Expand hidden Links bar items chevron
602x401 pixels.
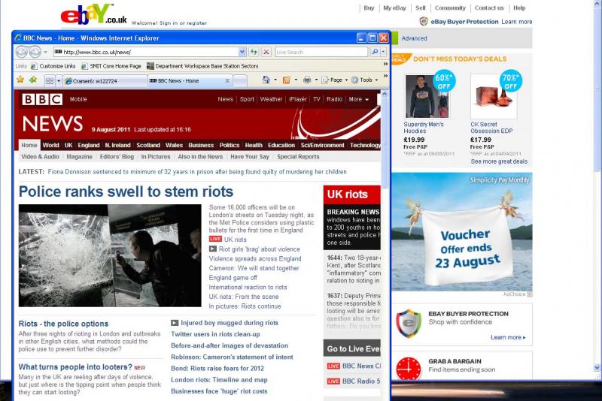[x=385, y=65]
